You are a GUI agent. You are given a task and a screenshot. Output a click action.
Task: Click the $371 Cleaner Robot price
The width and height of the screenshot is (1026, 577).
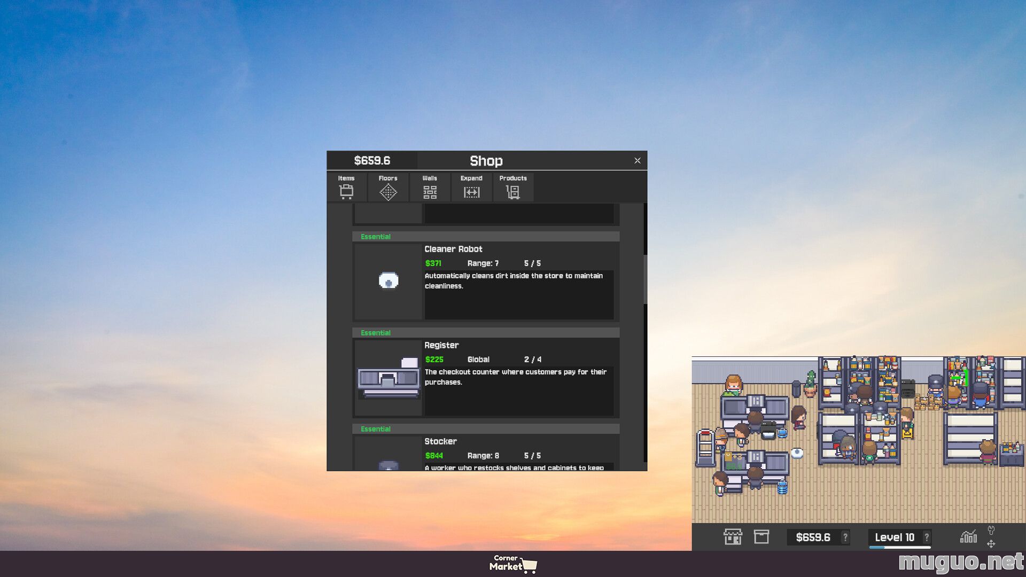coord(433,263)
